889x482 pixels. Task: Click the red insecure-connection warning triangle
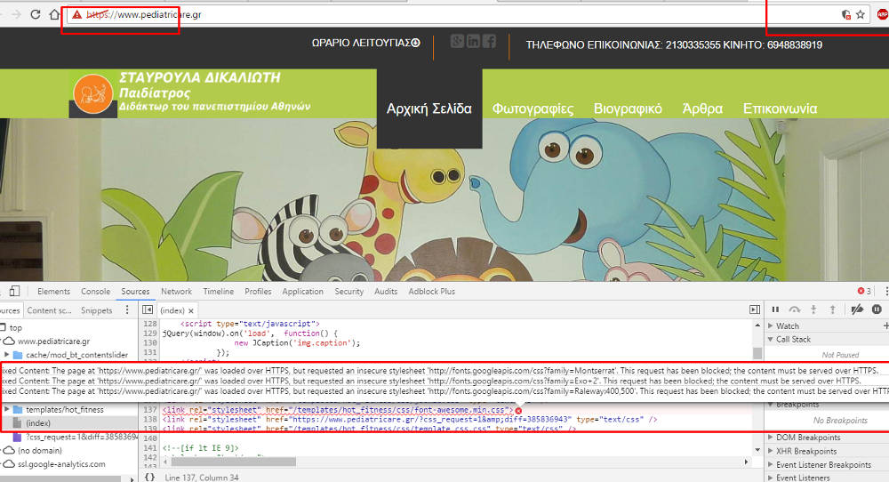(77, 15)
